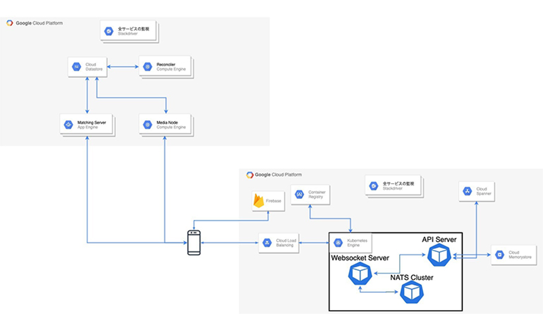The width and height of the screenshot is (543, 314).
Task: Select the Media Node Compute Engine icon
Action: pyautogui.click(x=147, y=125)
